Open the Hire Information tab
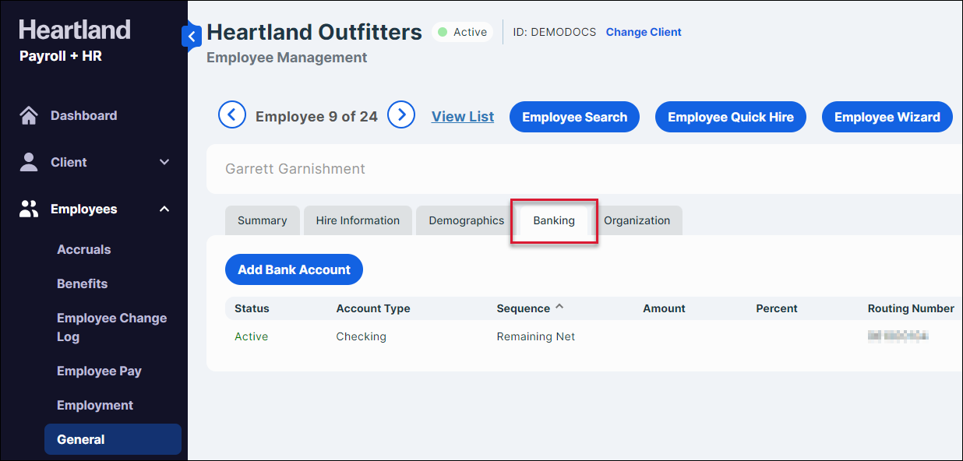This screenshot has height=461, width=963. (x=358, y=220)
